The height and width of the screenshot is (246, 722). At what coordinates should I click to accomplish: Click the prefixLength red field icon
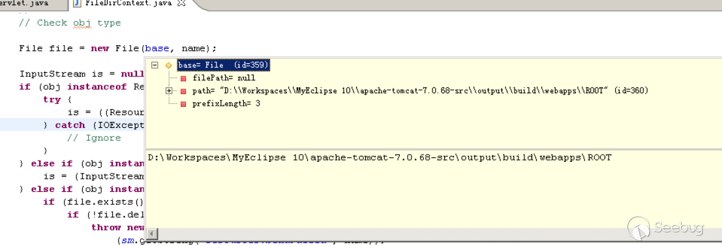point(183,104)
